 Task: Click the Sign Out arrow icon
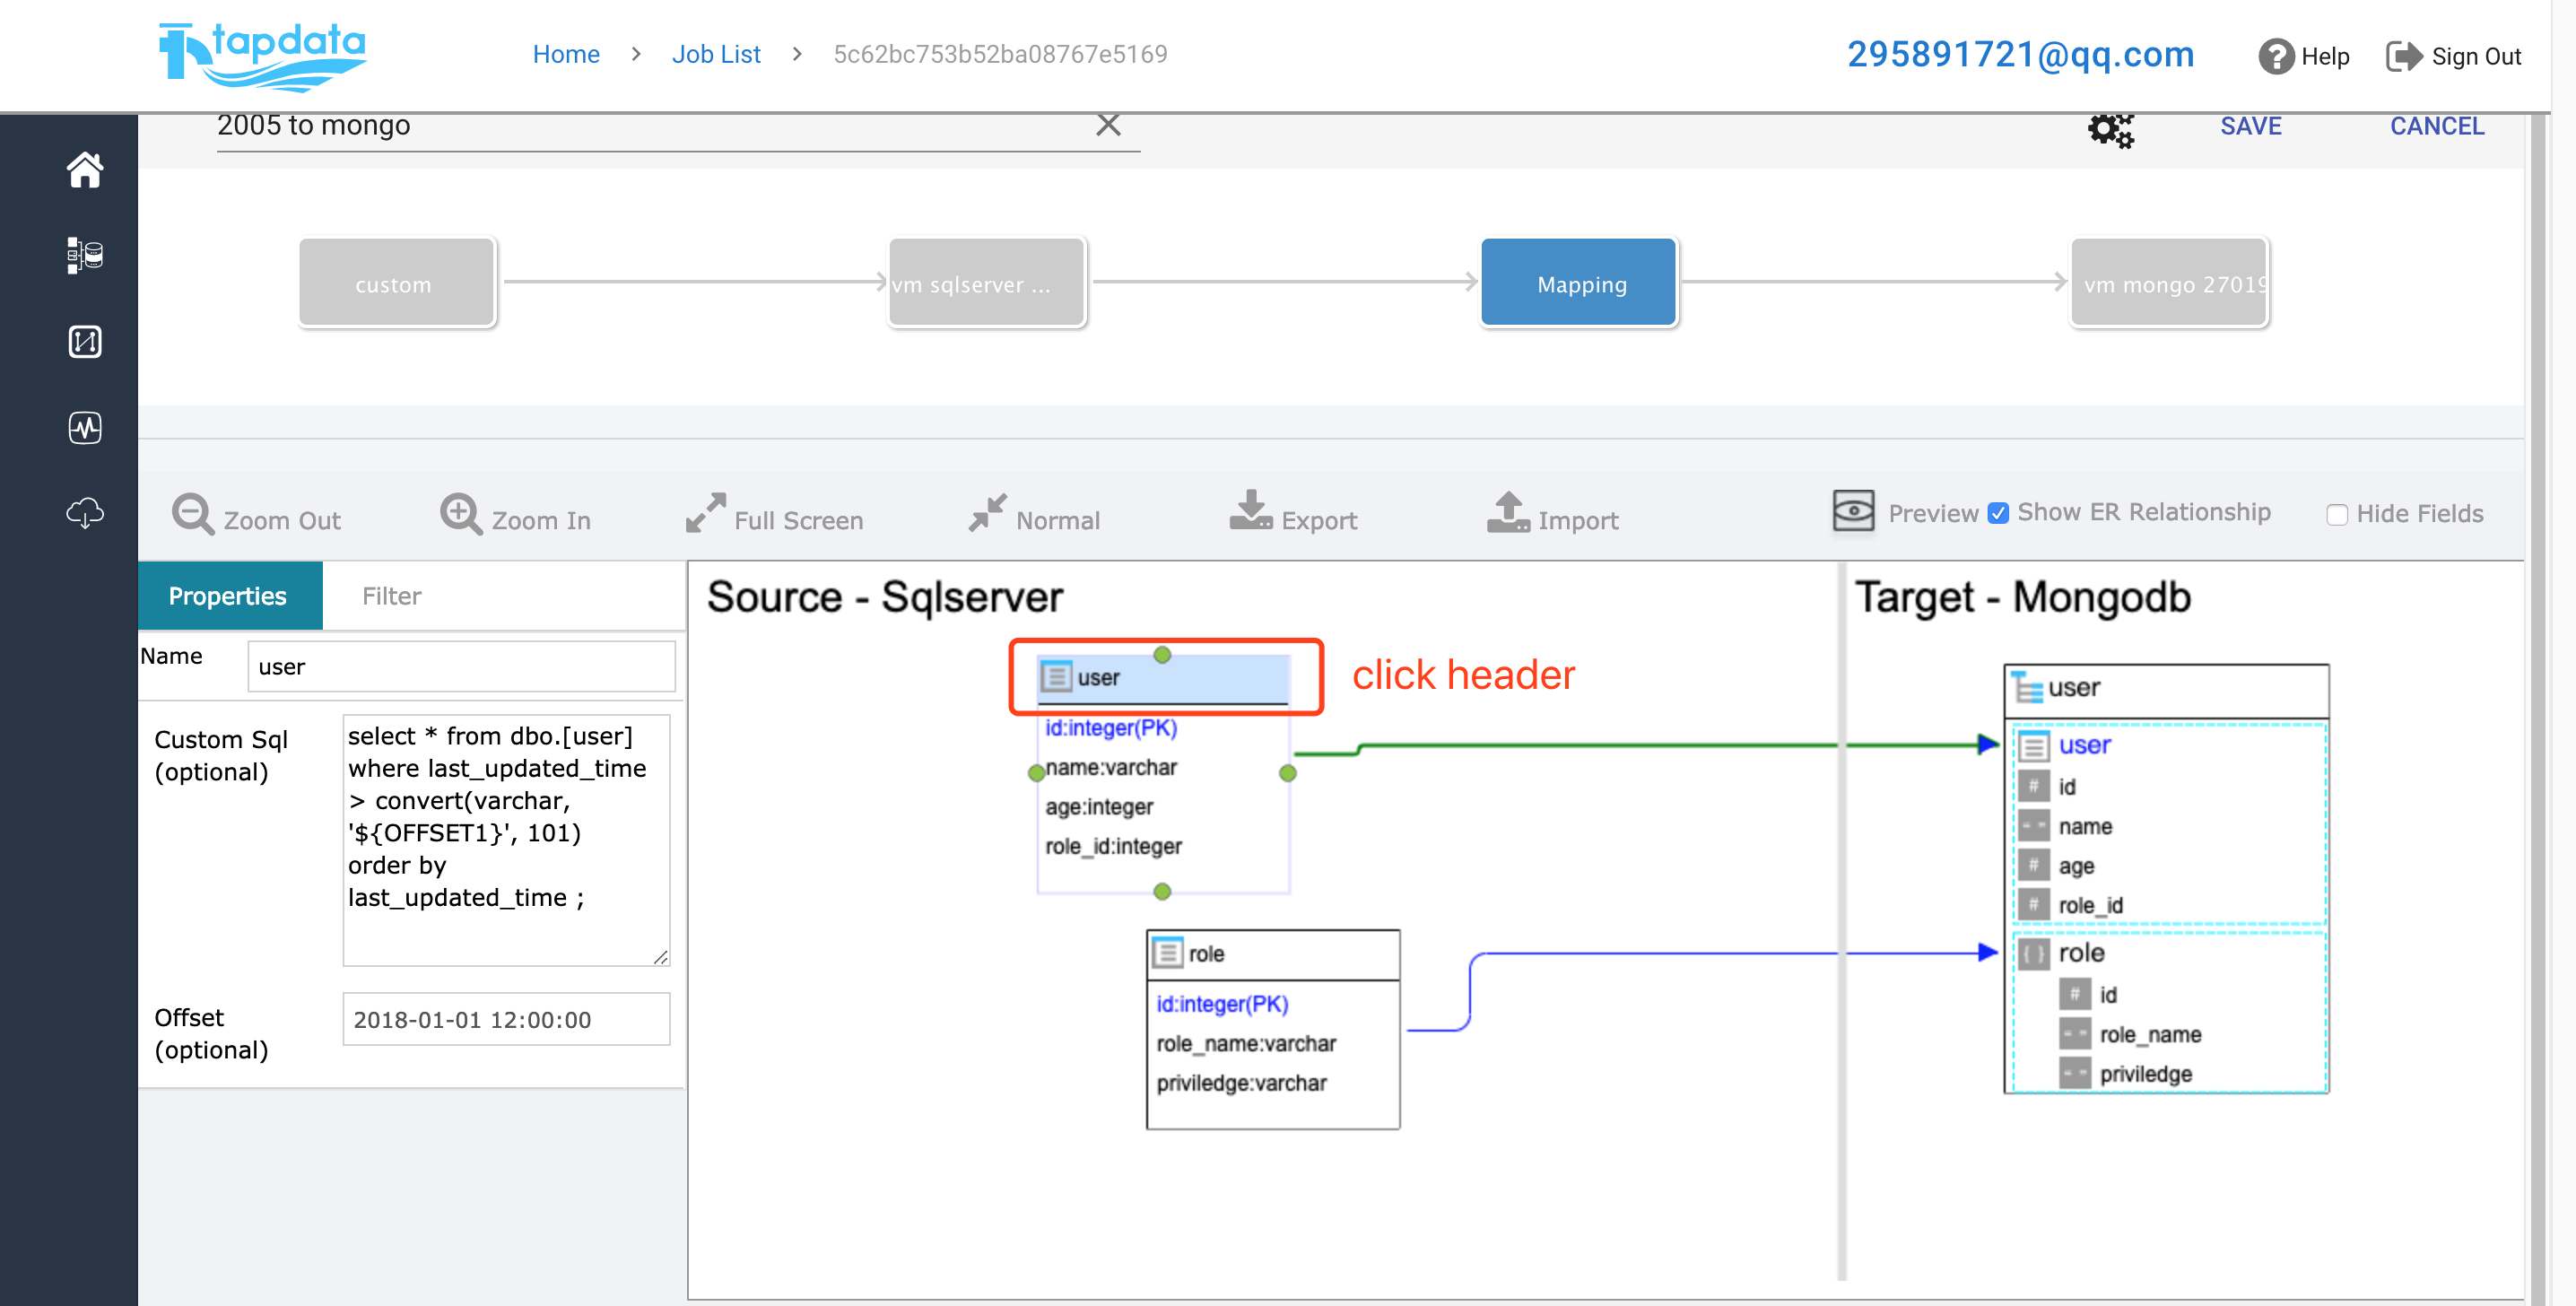click(2404, 56)
